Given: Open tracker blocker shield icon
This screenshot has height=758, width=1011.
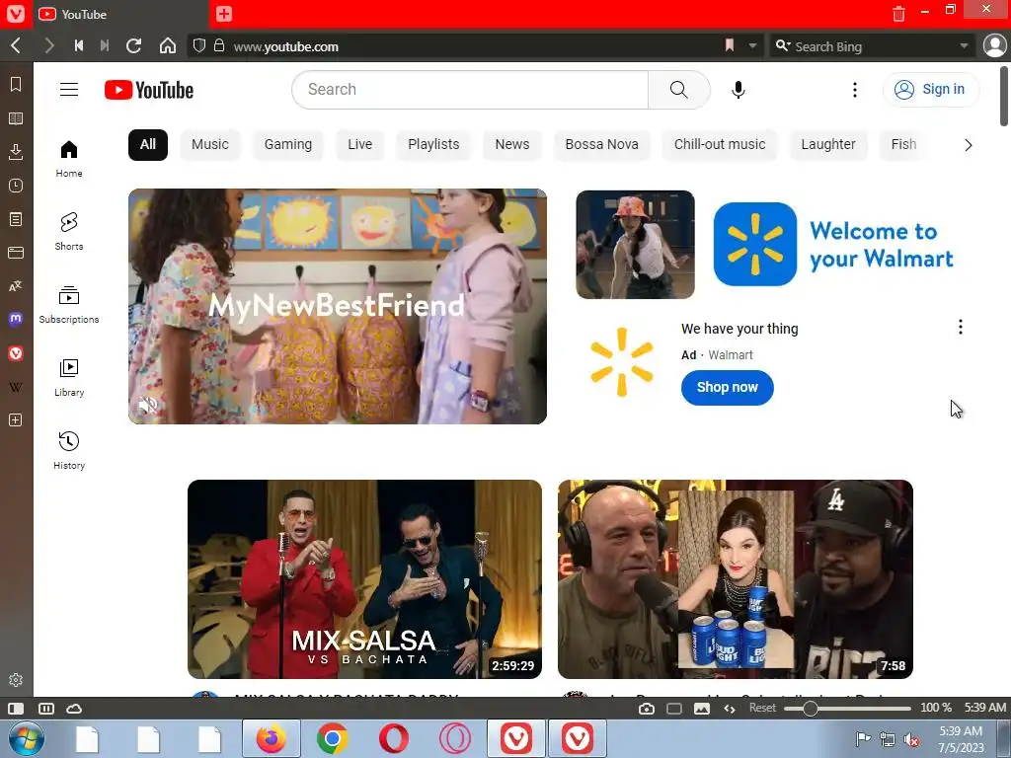Looking at the screenshot, I should click(199, 45).
